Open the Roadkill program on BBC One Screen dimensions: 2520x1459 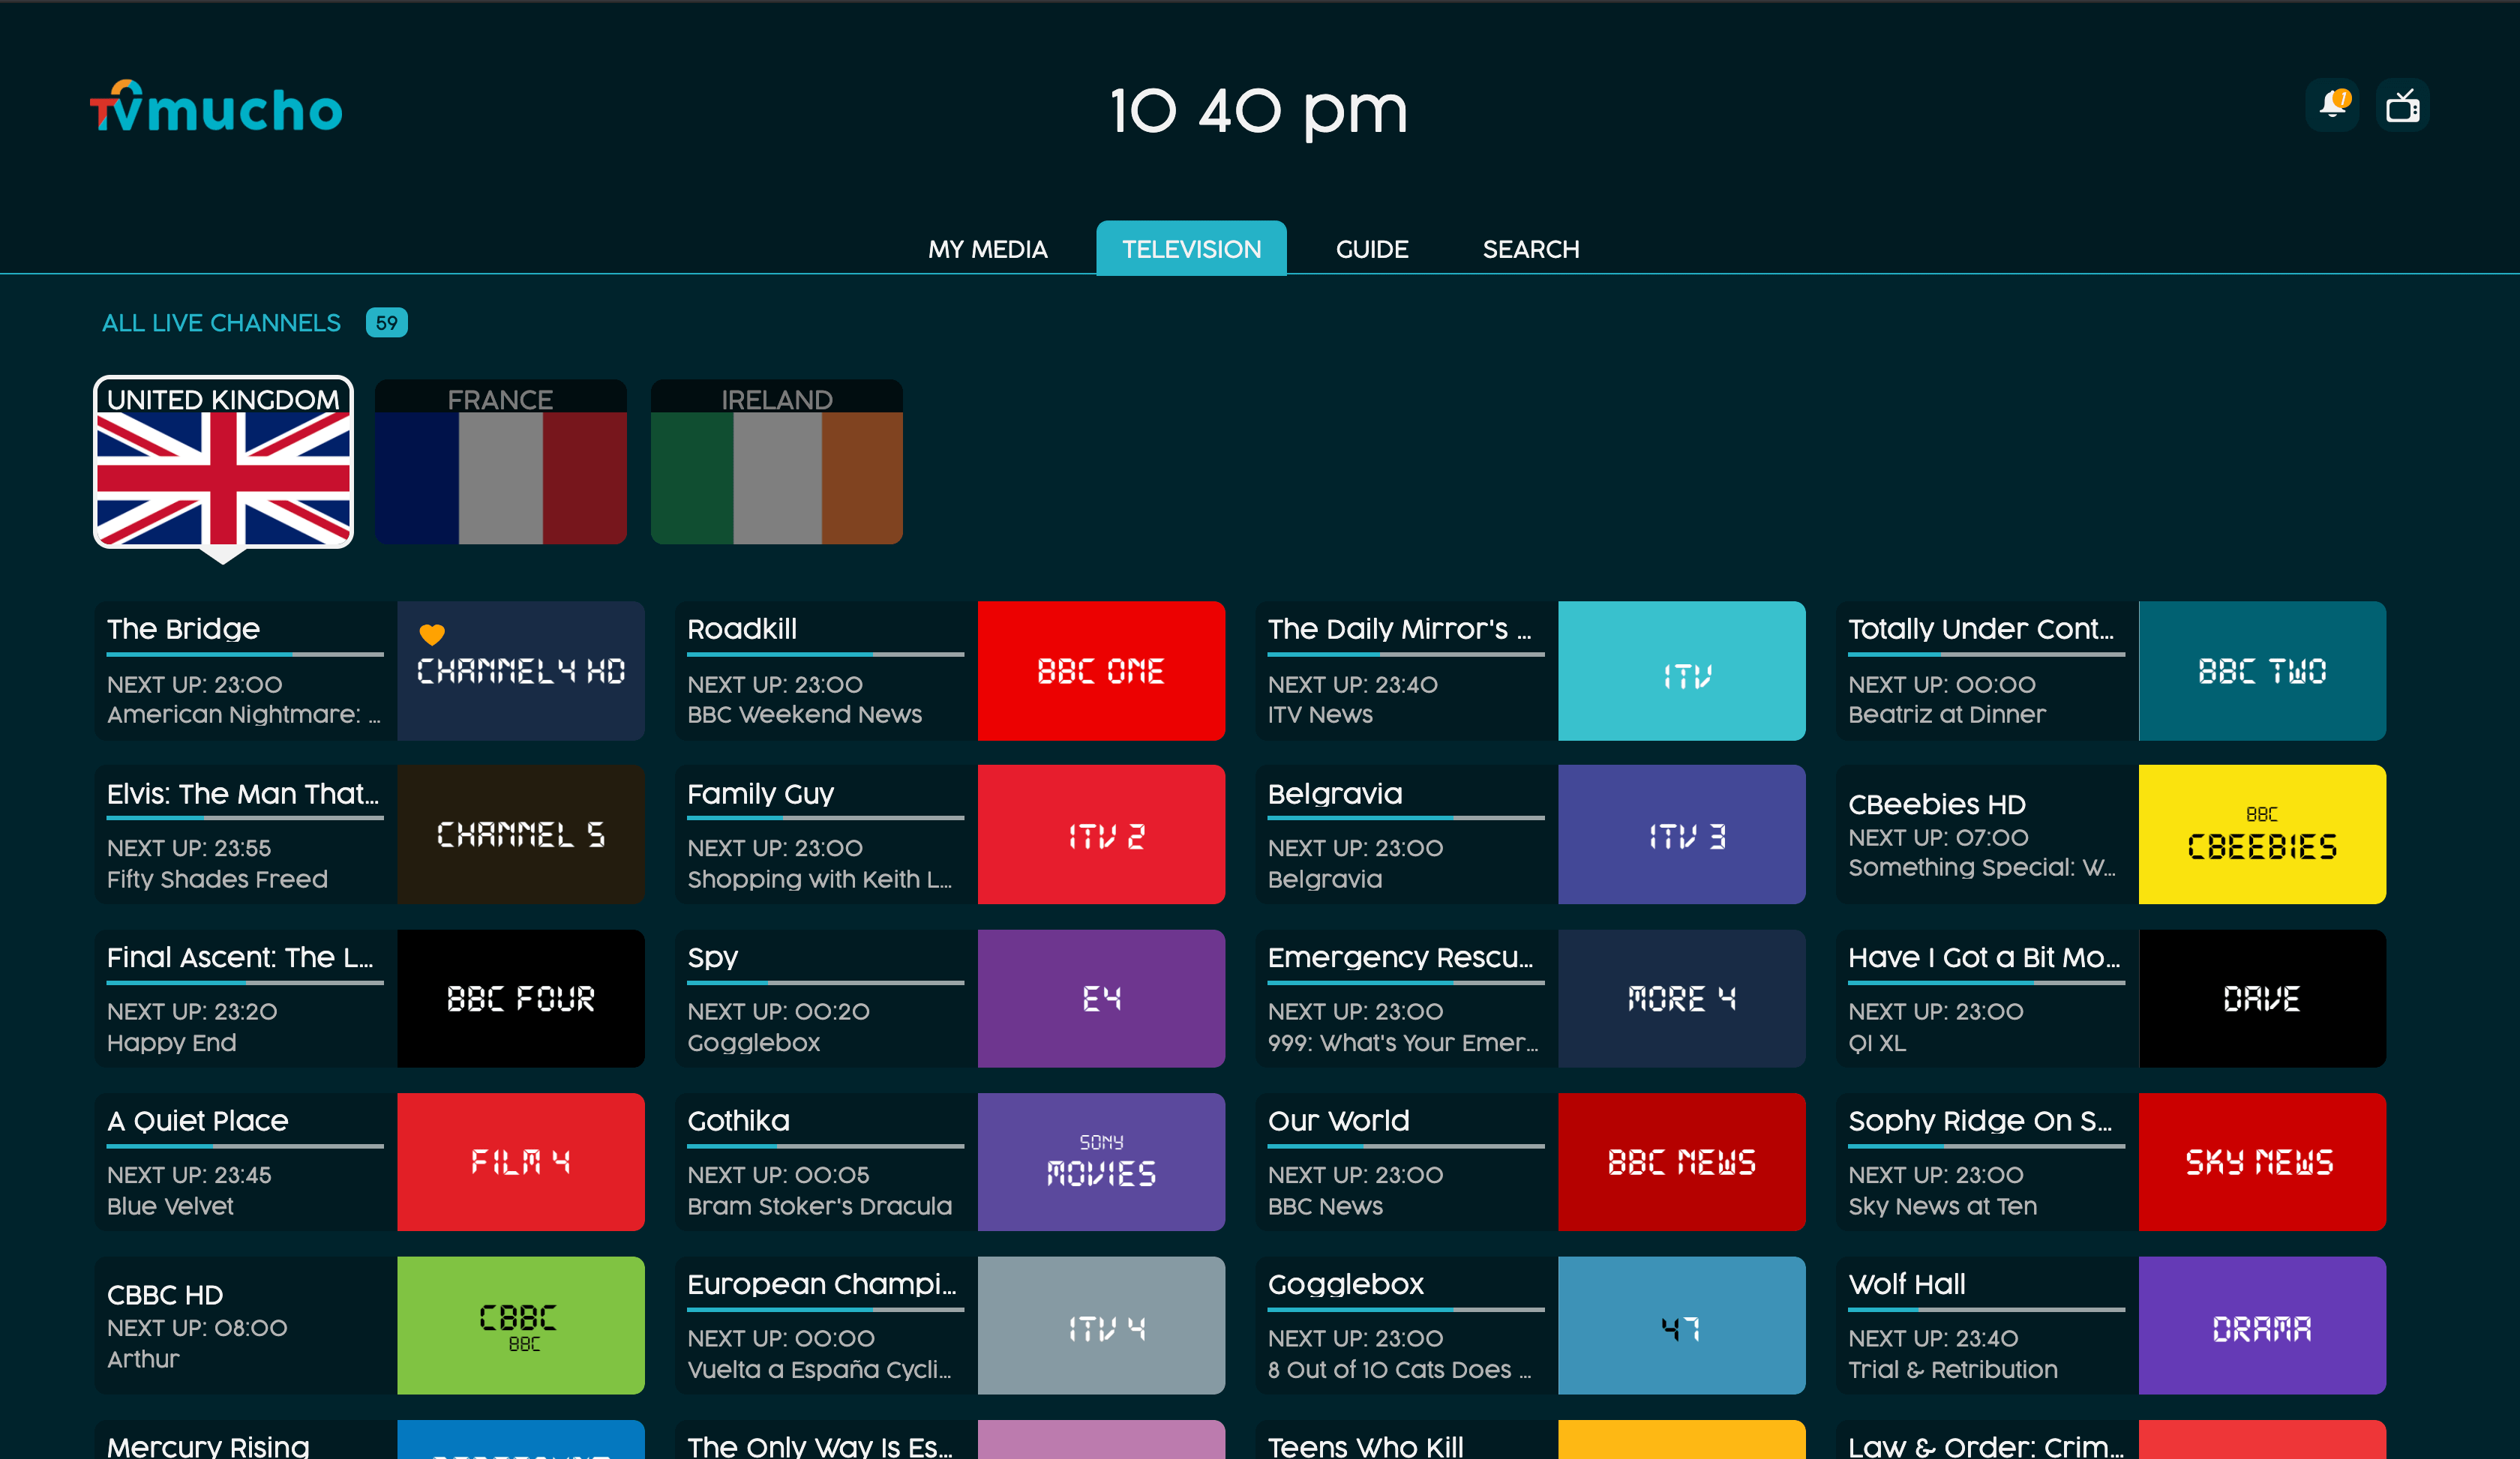click(x=742, y=628)
